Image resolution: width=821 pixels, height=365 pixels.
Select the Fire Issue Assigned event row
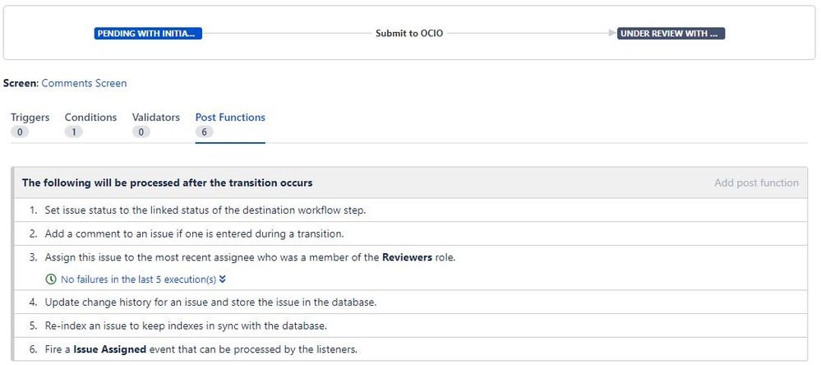pyautogui.click(x=411, y=349)
